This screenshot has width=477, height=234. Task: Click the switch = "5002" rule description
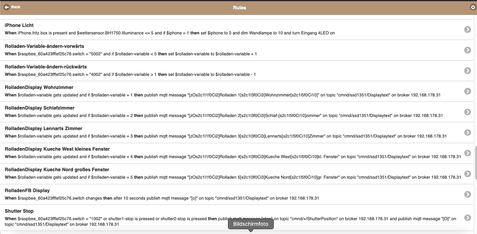click(x=131, y=54)
